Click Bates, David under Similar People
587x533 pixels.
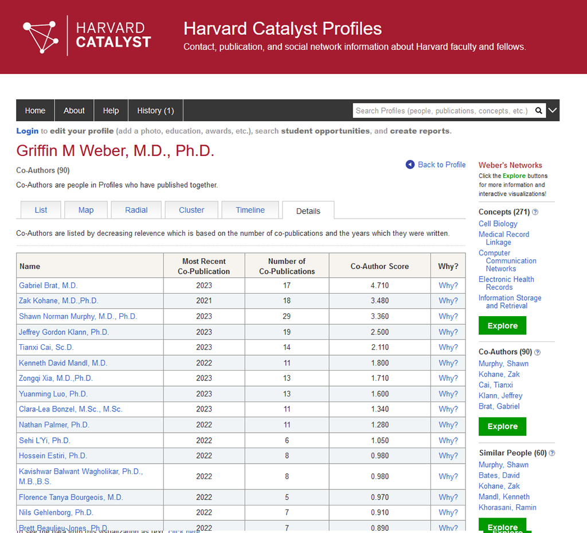click(x=499, y=475)
